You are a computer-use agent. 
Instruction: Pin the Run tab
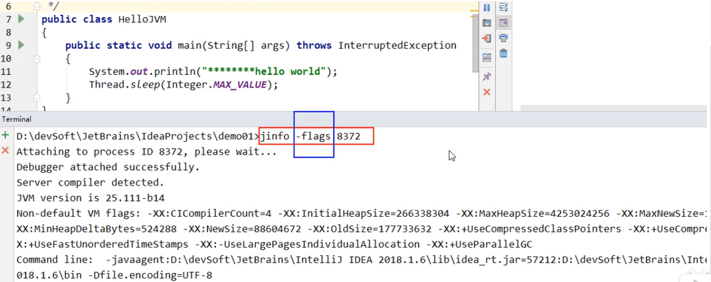click(487, 76)
